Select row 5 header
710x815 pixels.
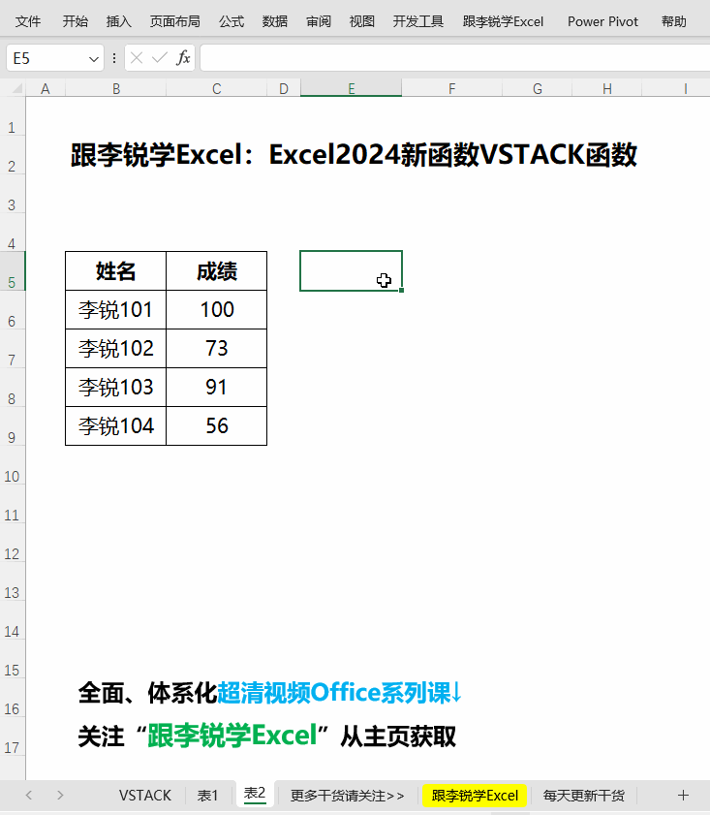tap(12, 271)
